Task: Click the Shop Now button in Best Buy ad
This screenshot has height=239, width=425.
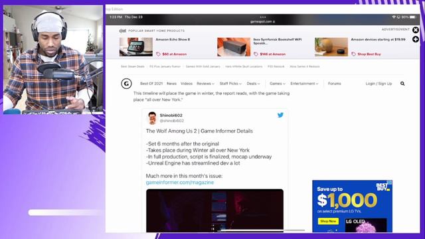Action: 328,221
